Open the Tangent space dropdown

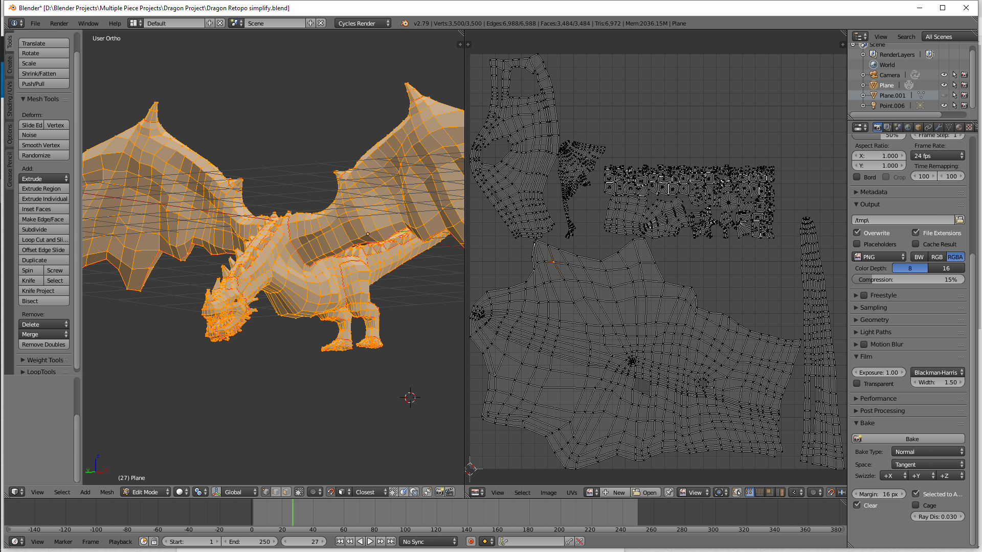tap(928, 464)
